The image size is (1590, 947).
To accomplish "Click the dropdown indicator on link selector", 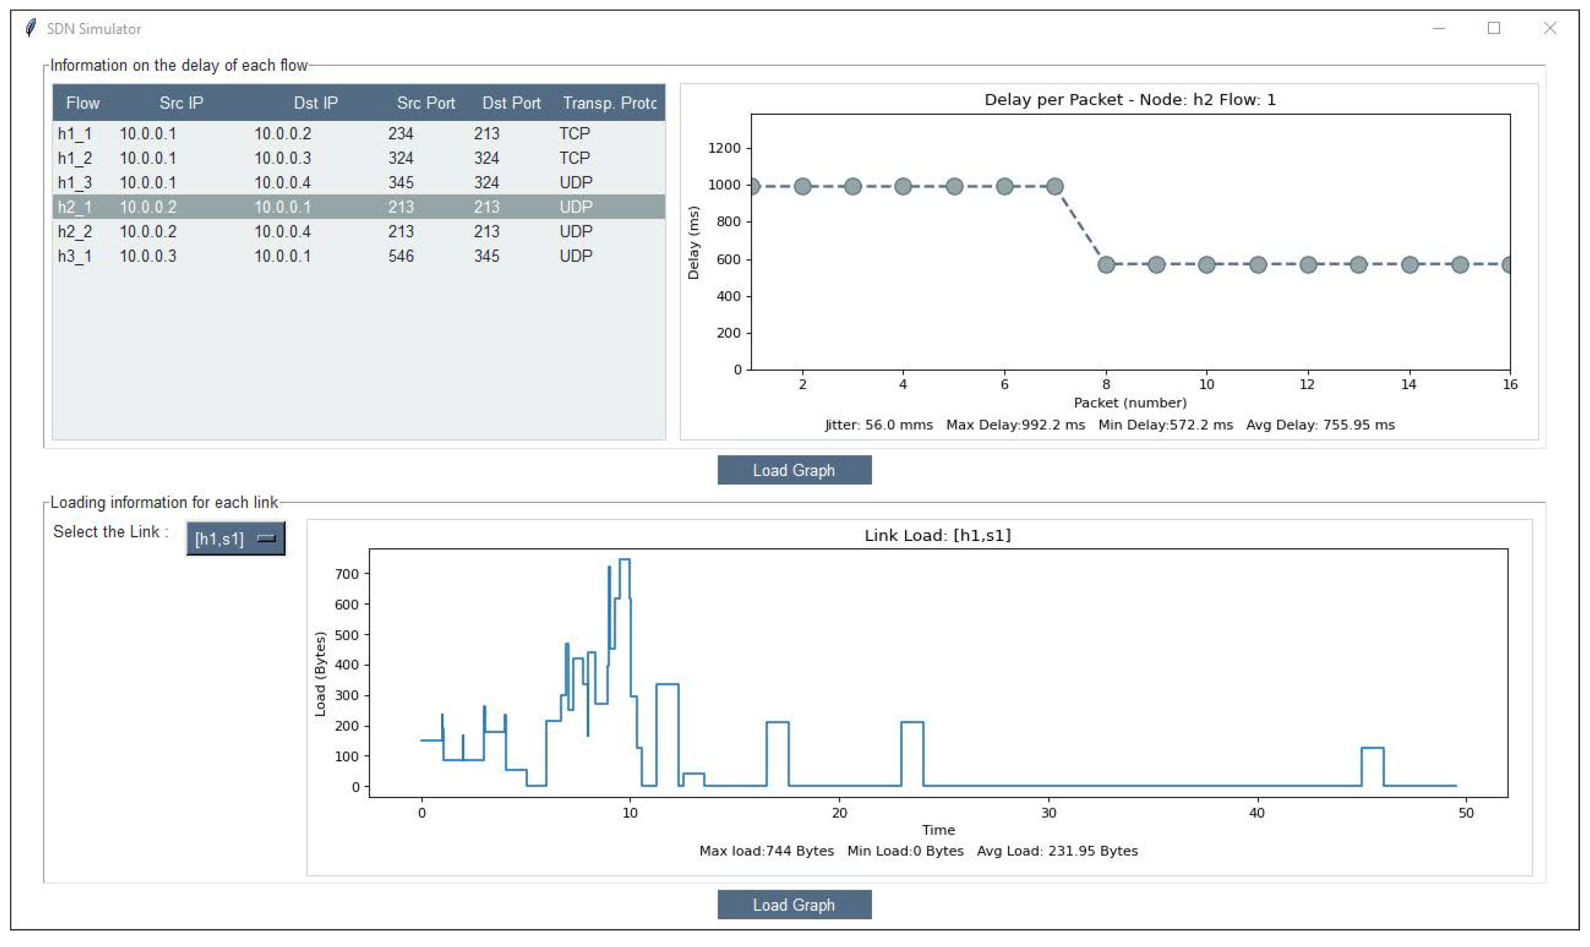I will click(x=266, y=538).
